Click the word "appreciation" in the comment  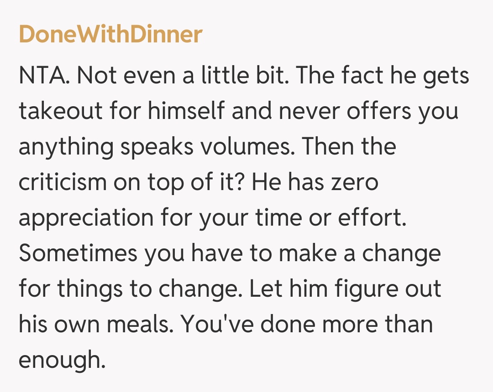coord(86,218)
